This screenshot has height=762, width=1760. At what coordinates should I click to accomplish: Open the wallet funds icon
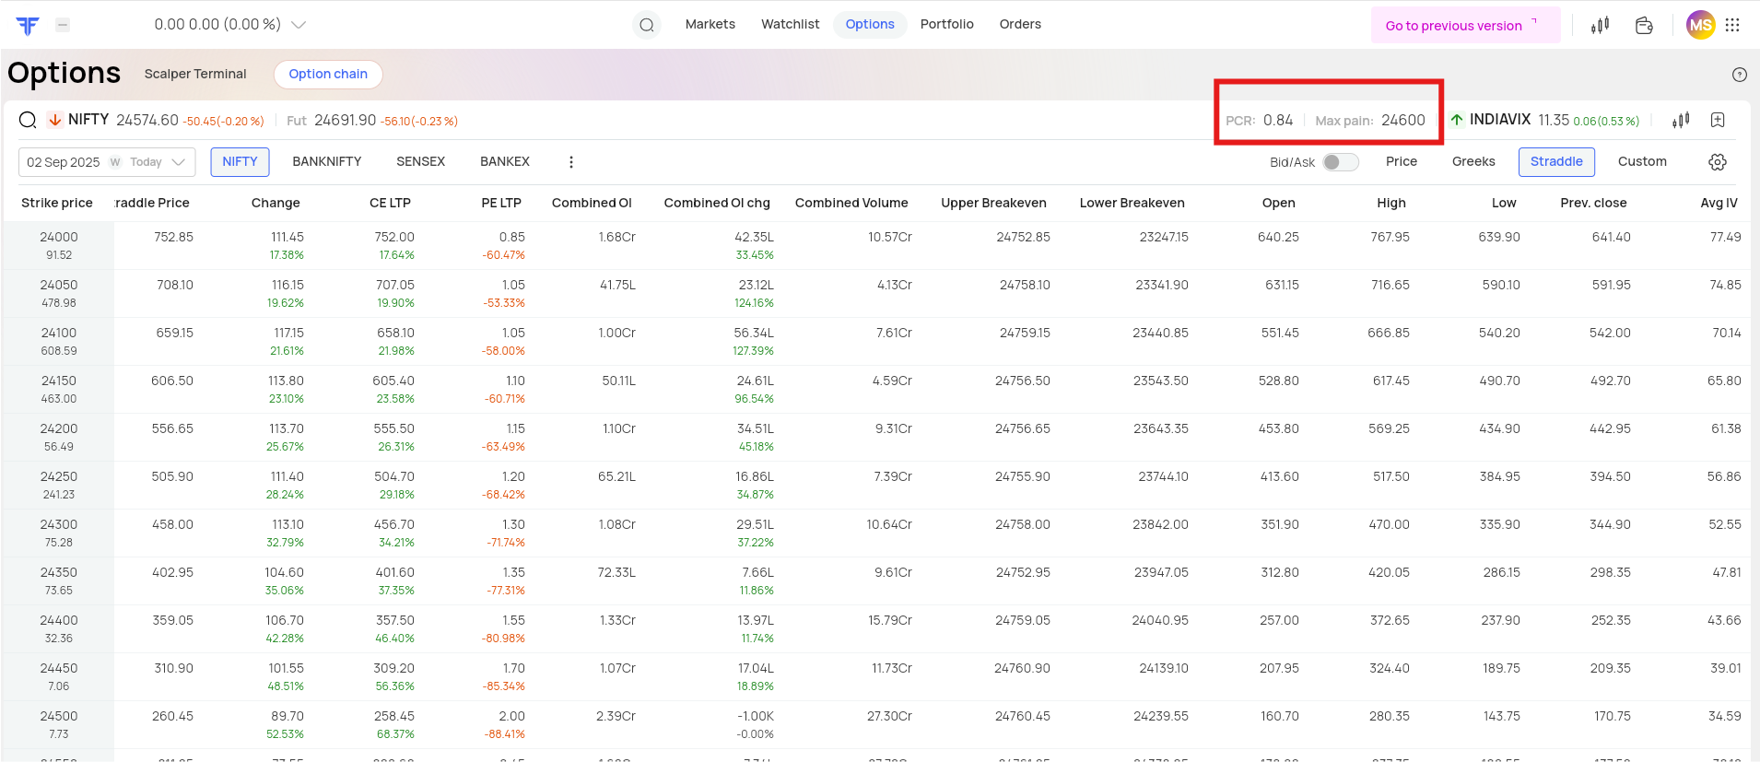click(x=1644, y=25)
